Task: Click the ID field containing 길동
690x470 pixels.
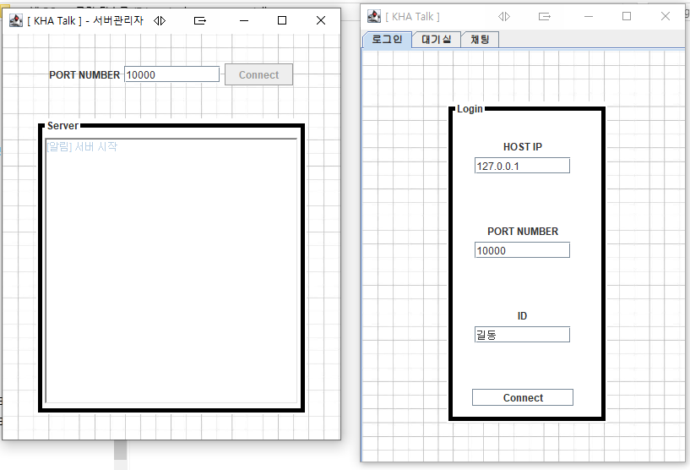Action: (x=522, y=335)
